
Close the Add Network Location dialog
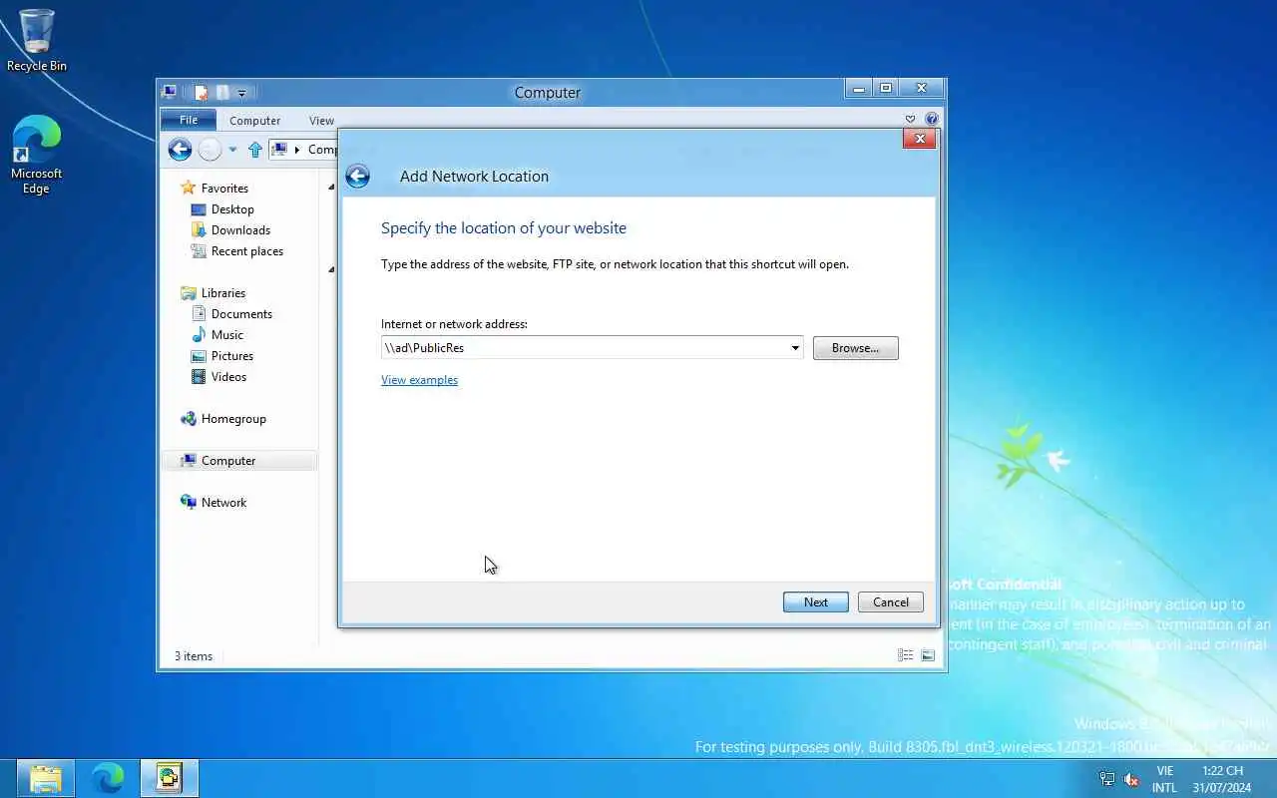coord(920,139)
